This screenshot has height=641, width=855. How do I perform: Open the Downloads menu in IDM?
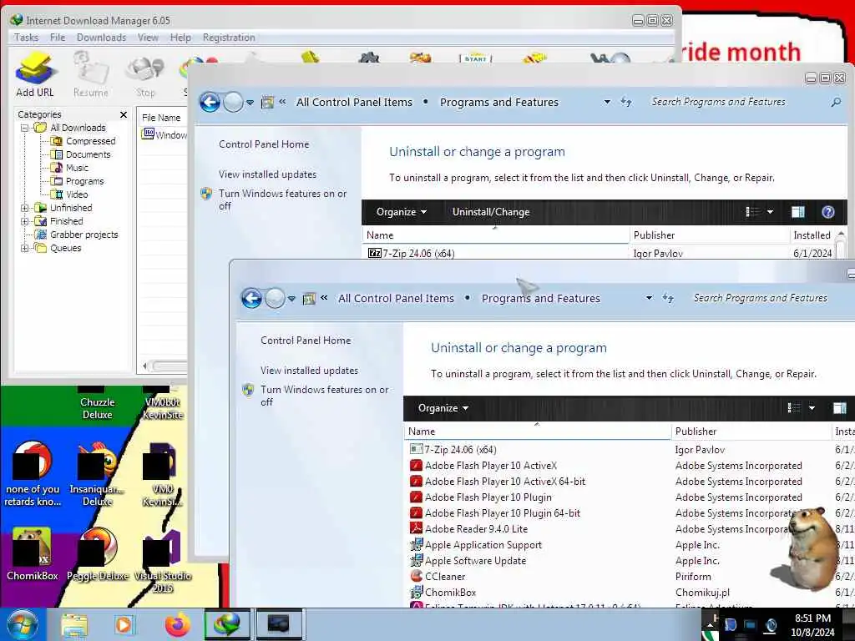point(101,38)
